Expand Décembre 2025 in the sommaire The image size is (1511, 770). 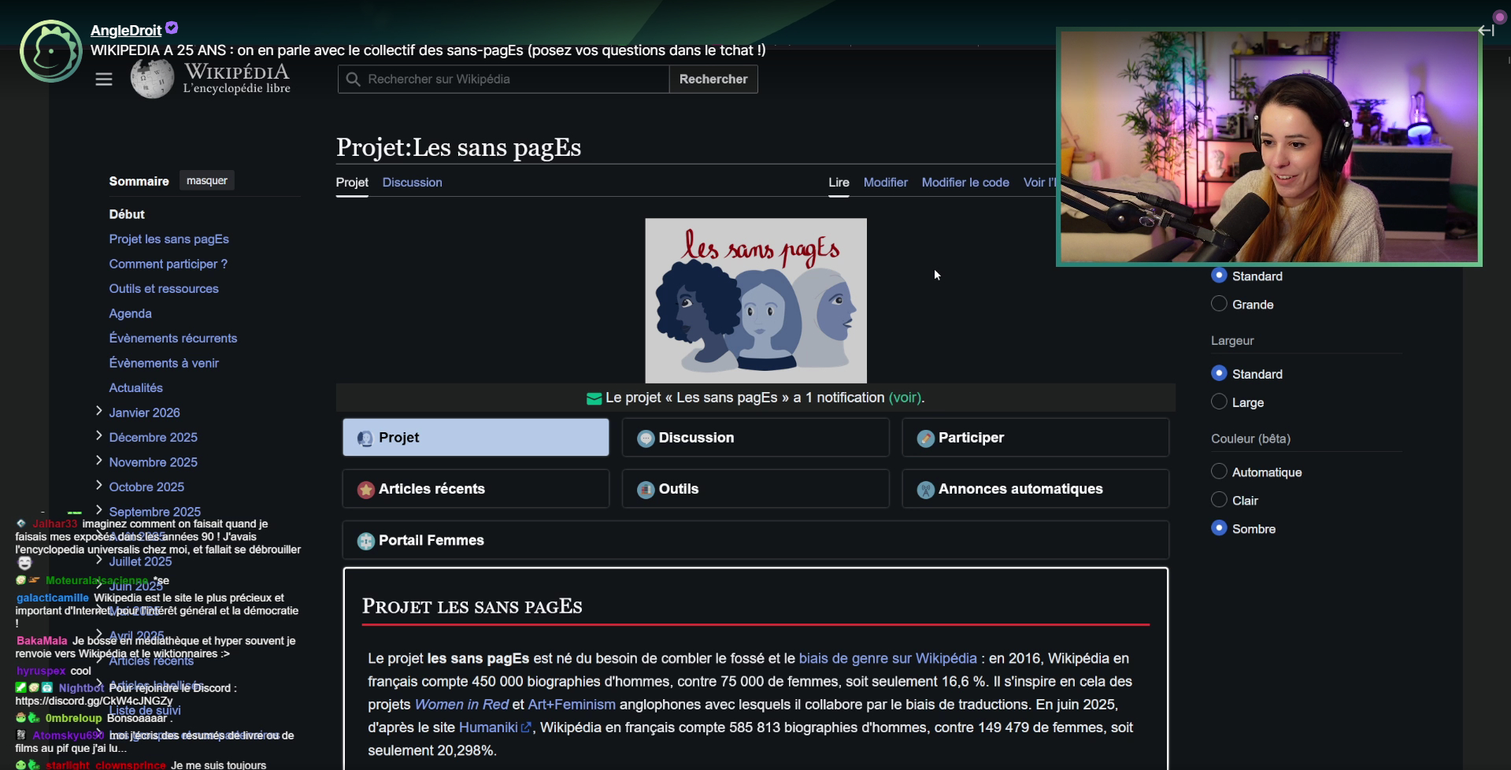point(99,435)
